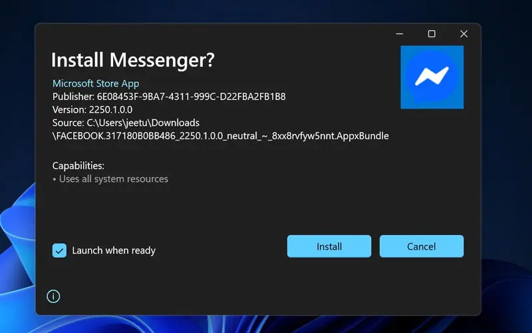532x333 pixels.
Task: Click the Launch when ready label
Action: point(114,251)
